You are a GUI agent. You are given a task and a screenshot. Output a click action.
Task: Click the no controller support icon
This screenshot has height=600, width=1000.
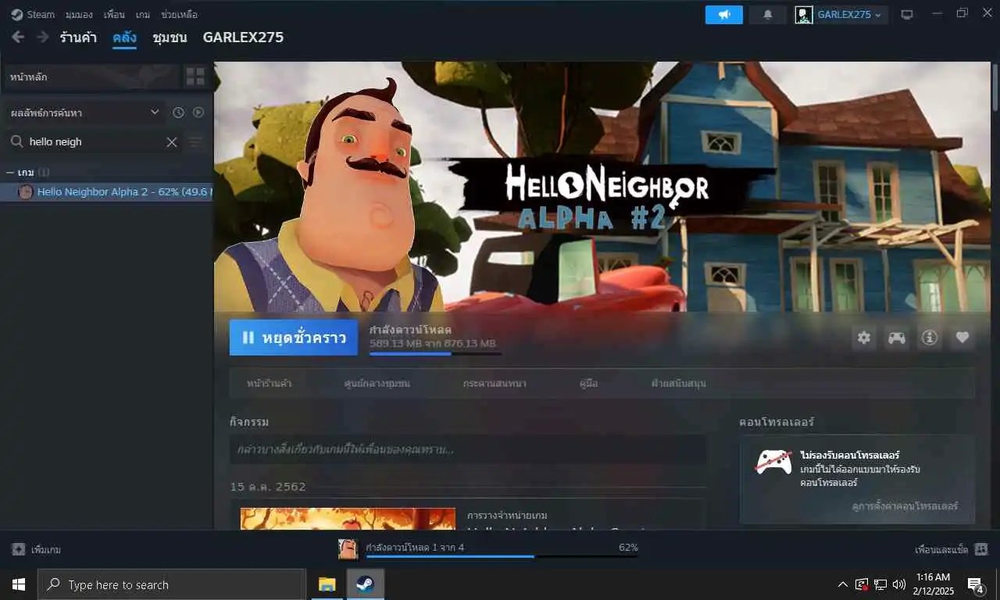coord(773,462)
